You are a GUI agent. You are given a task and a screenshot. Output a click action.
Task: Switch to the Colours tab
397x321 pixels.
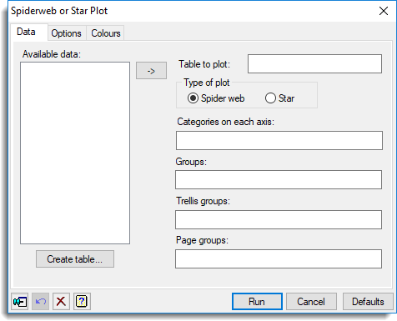point(106,33)
